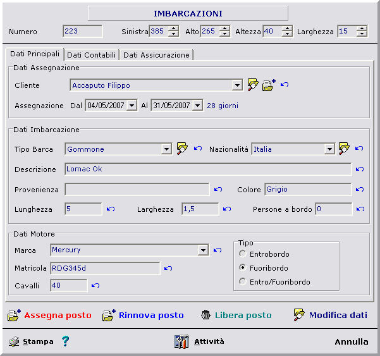Click the empty Provenienza field
The width and height of the screenshot is (380, 356).
(x=137, y=189)
